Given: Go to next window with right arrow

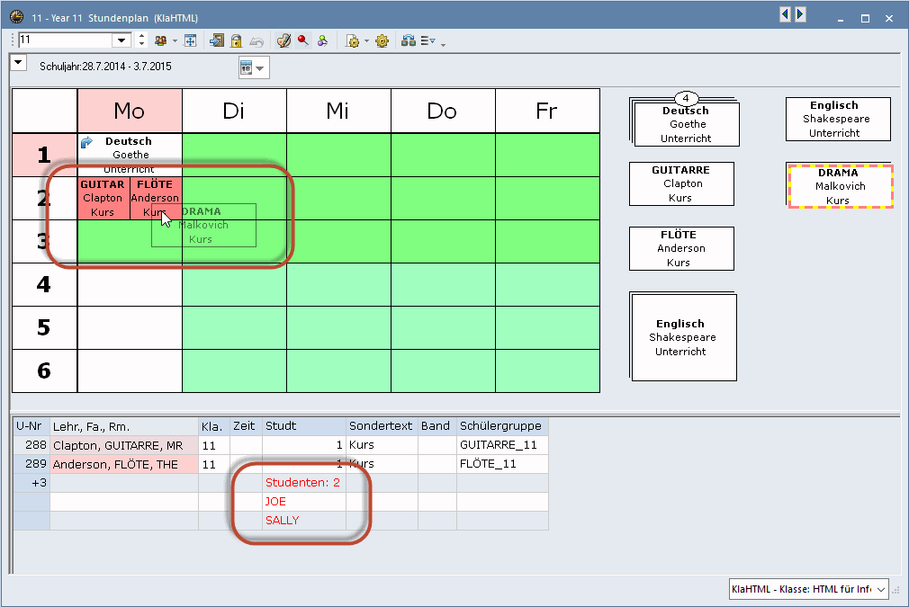Looking at the screenshot, I should pos(800,13).
